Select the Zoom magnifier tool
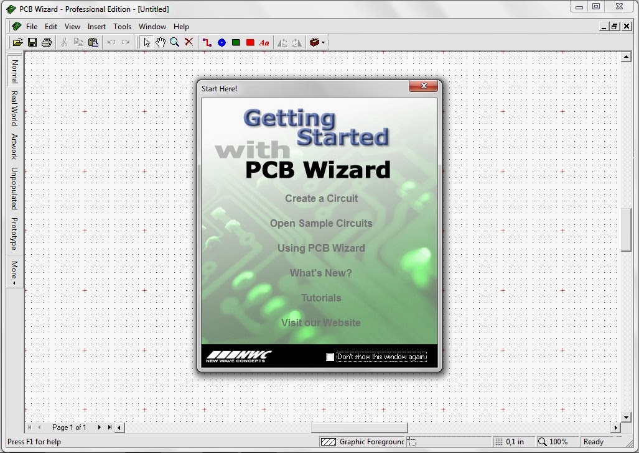The width and height of the screenshot is (639, 453). (x=175, y=42)
